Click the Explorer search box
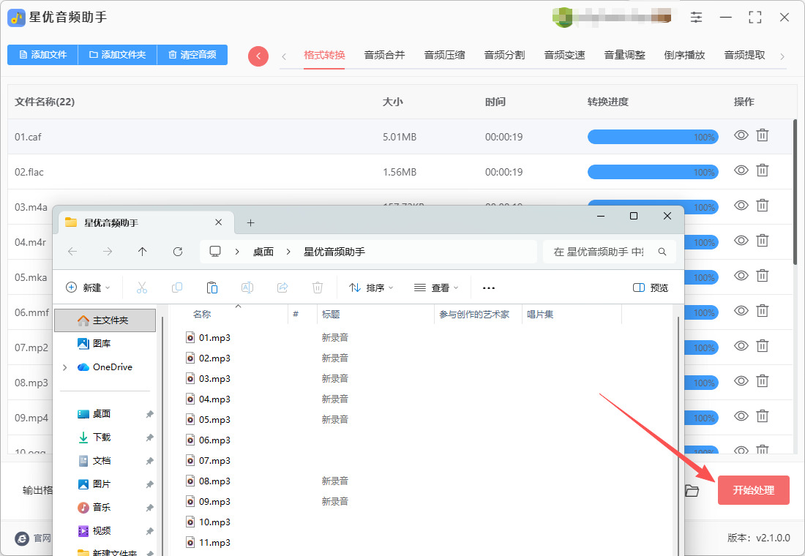The width and height of the screenshot is (805, 556). tap(609, 252)
